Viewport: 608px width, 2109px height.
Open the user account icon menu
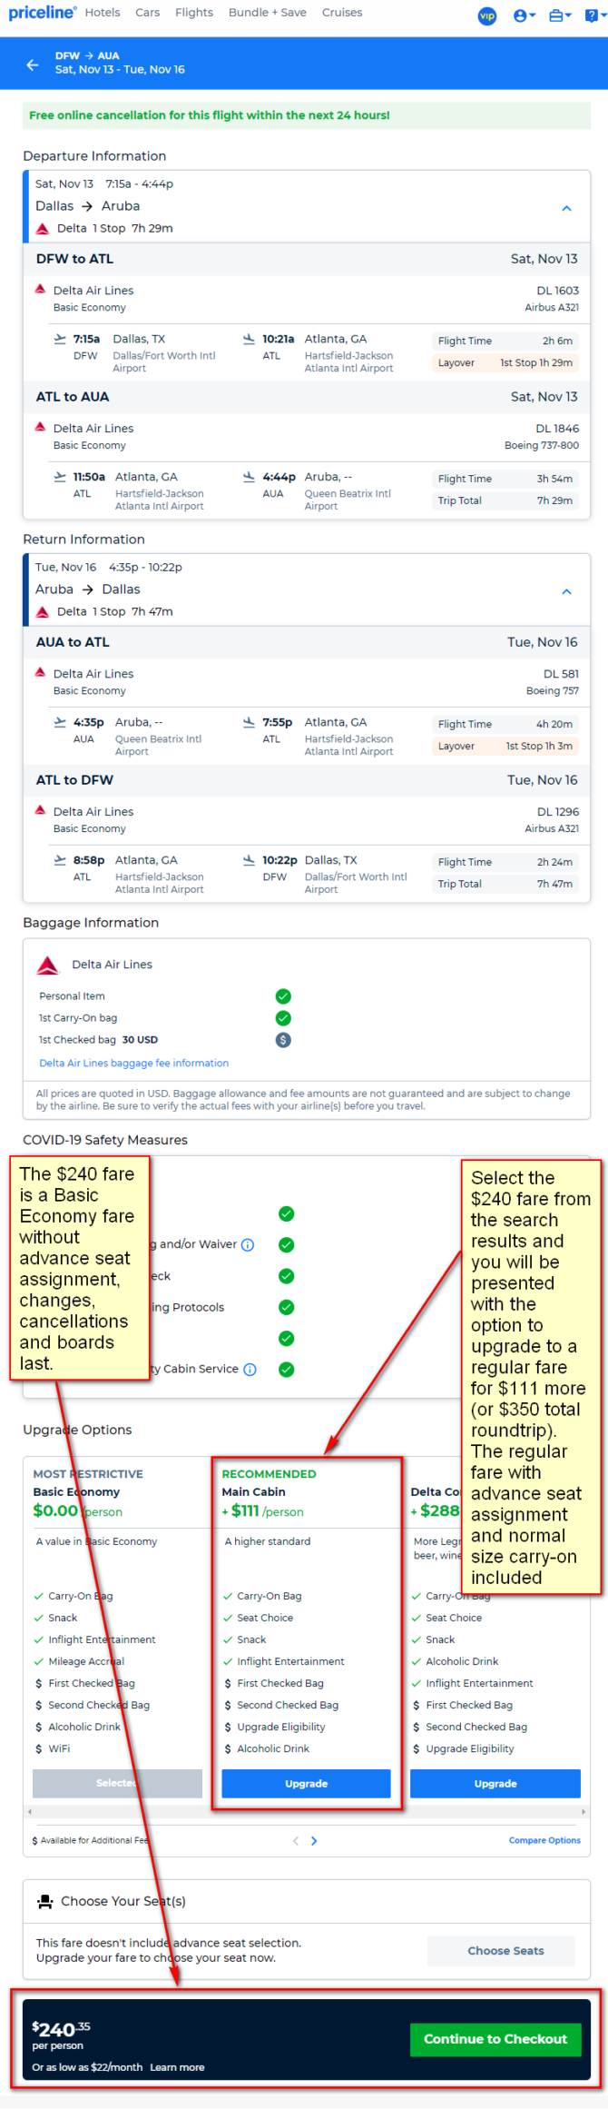pos(524,15)
